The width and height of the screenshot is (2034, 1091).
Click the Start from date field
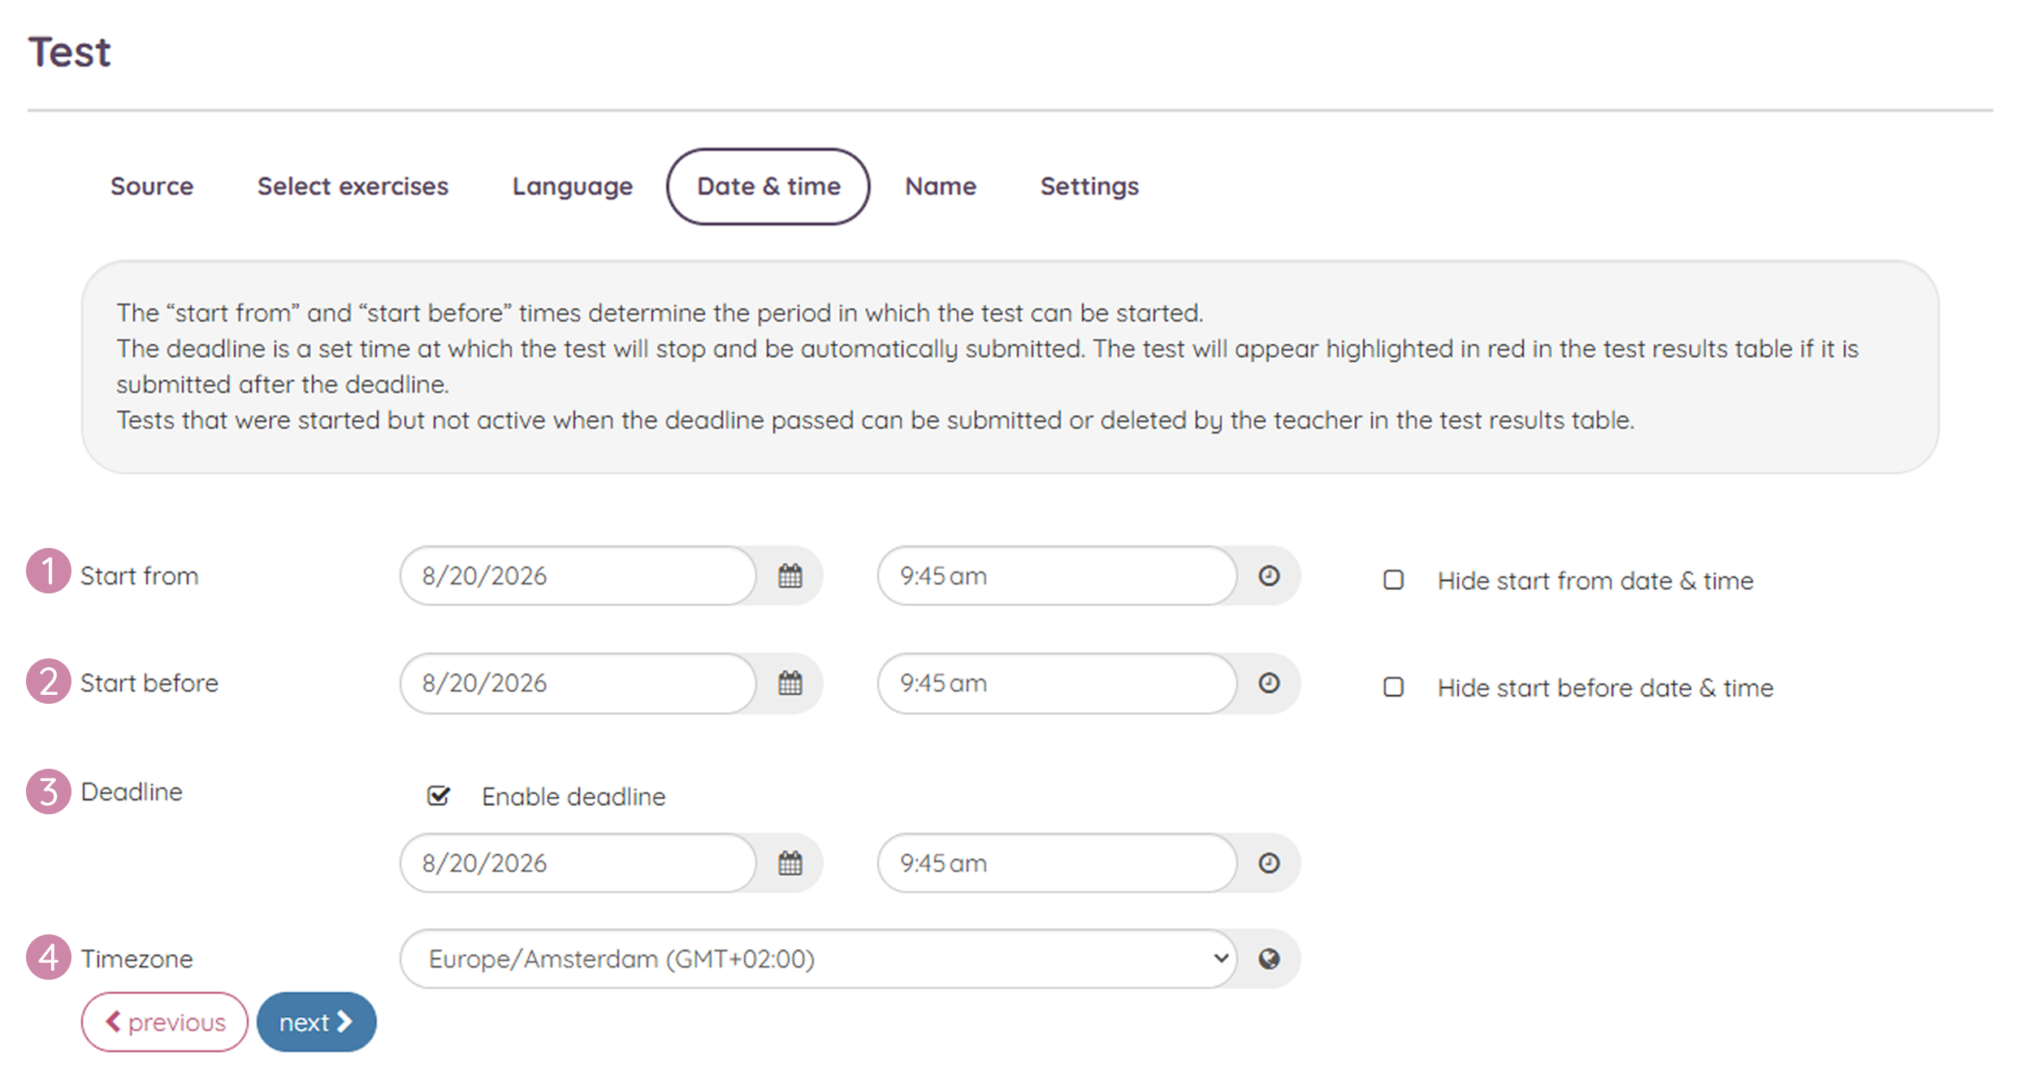(x=578, y=576)
